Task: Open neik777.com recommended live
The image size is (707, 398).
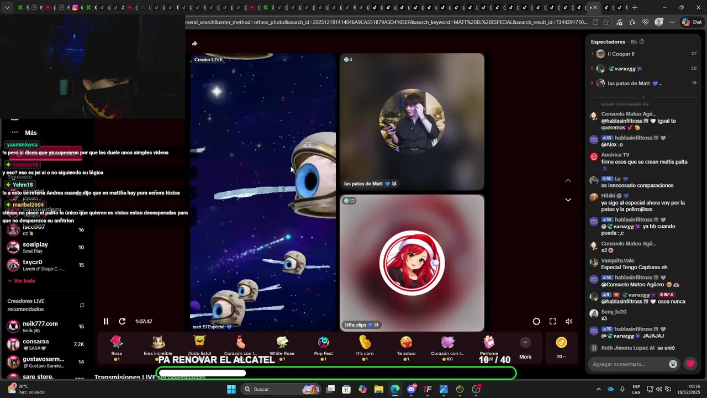Action: [45, 327]
